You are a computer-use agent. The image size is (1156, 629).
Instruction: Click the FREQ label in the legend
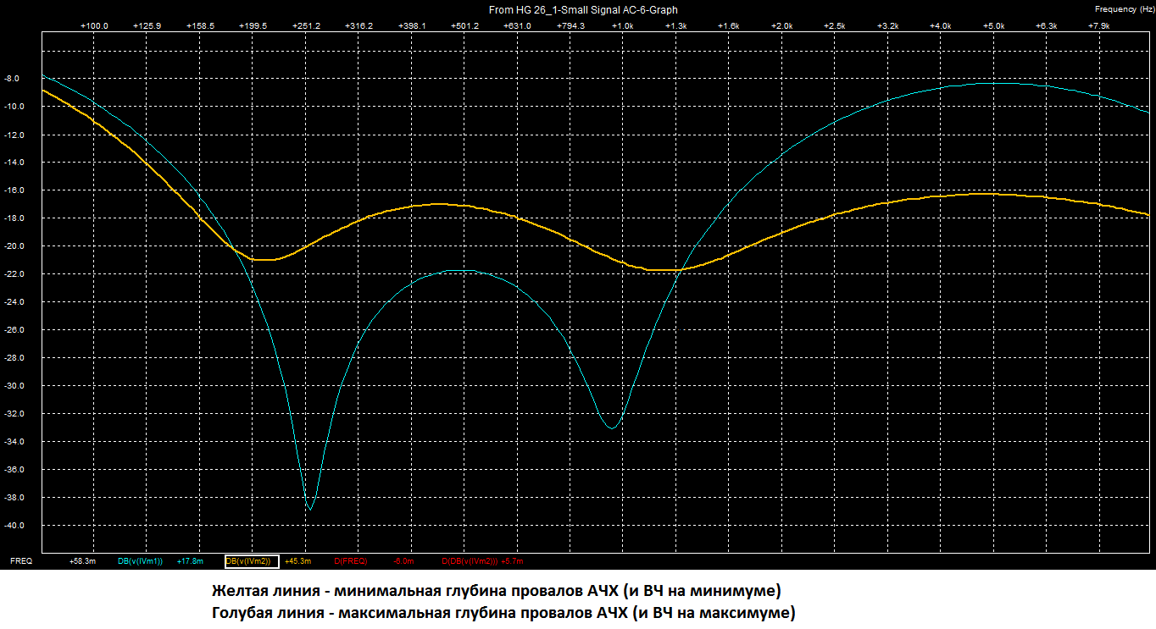tap(20, 560)
